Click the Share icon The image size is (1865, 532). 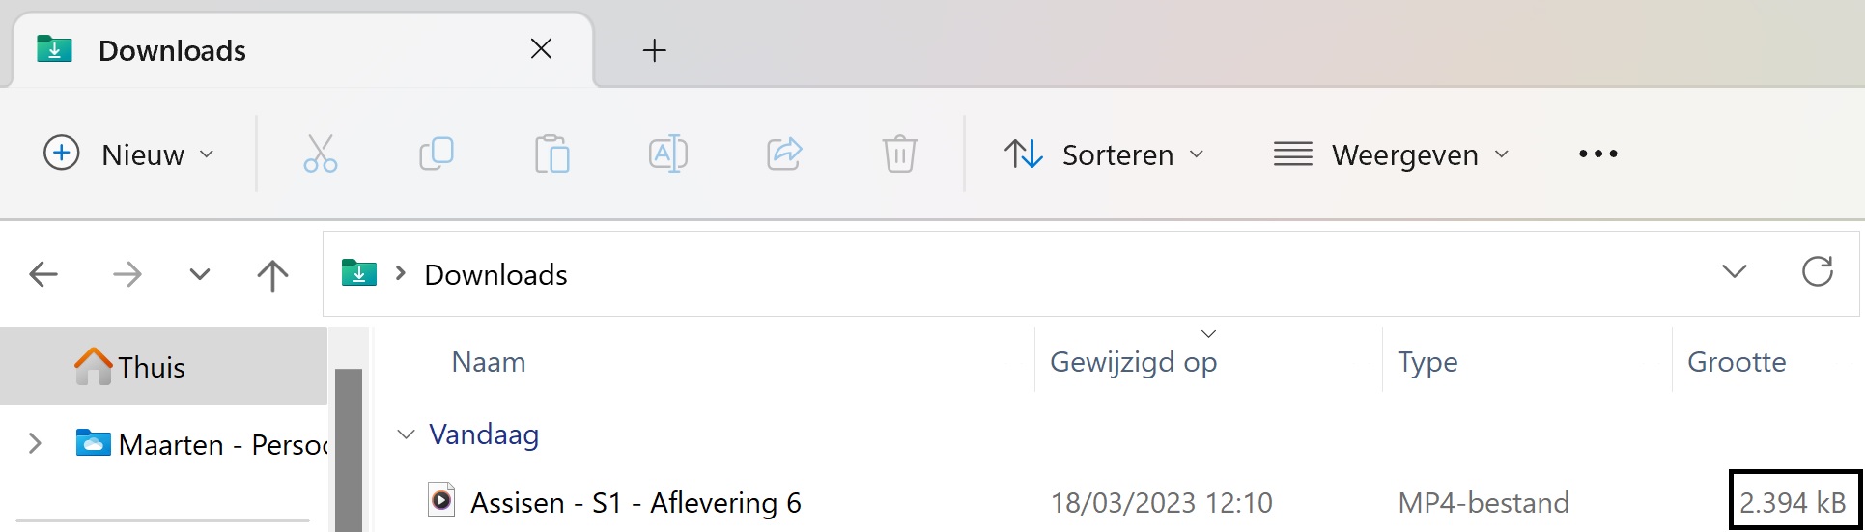click(784, 154)
